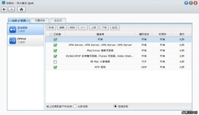Sort by the 連接埠 column header

tap(100, 34)
